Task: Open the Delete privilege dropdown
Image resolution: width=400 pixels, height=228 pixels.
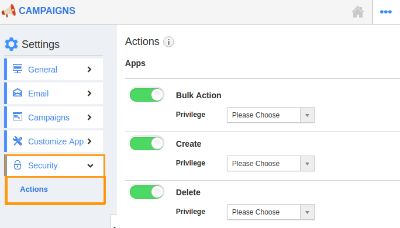Action: (271, 212)
